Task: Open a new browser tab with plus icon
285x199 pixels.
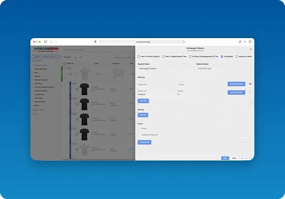Action: coord(245,42)
